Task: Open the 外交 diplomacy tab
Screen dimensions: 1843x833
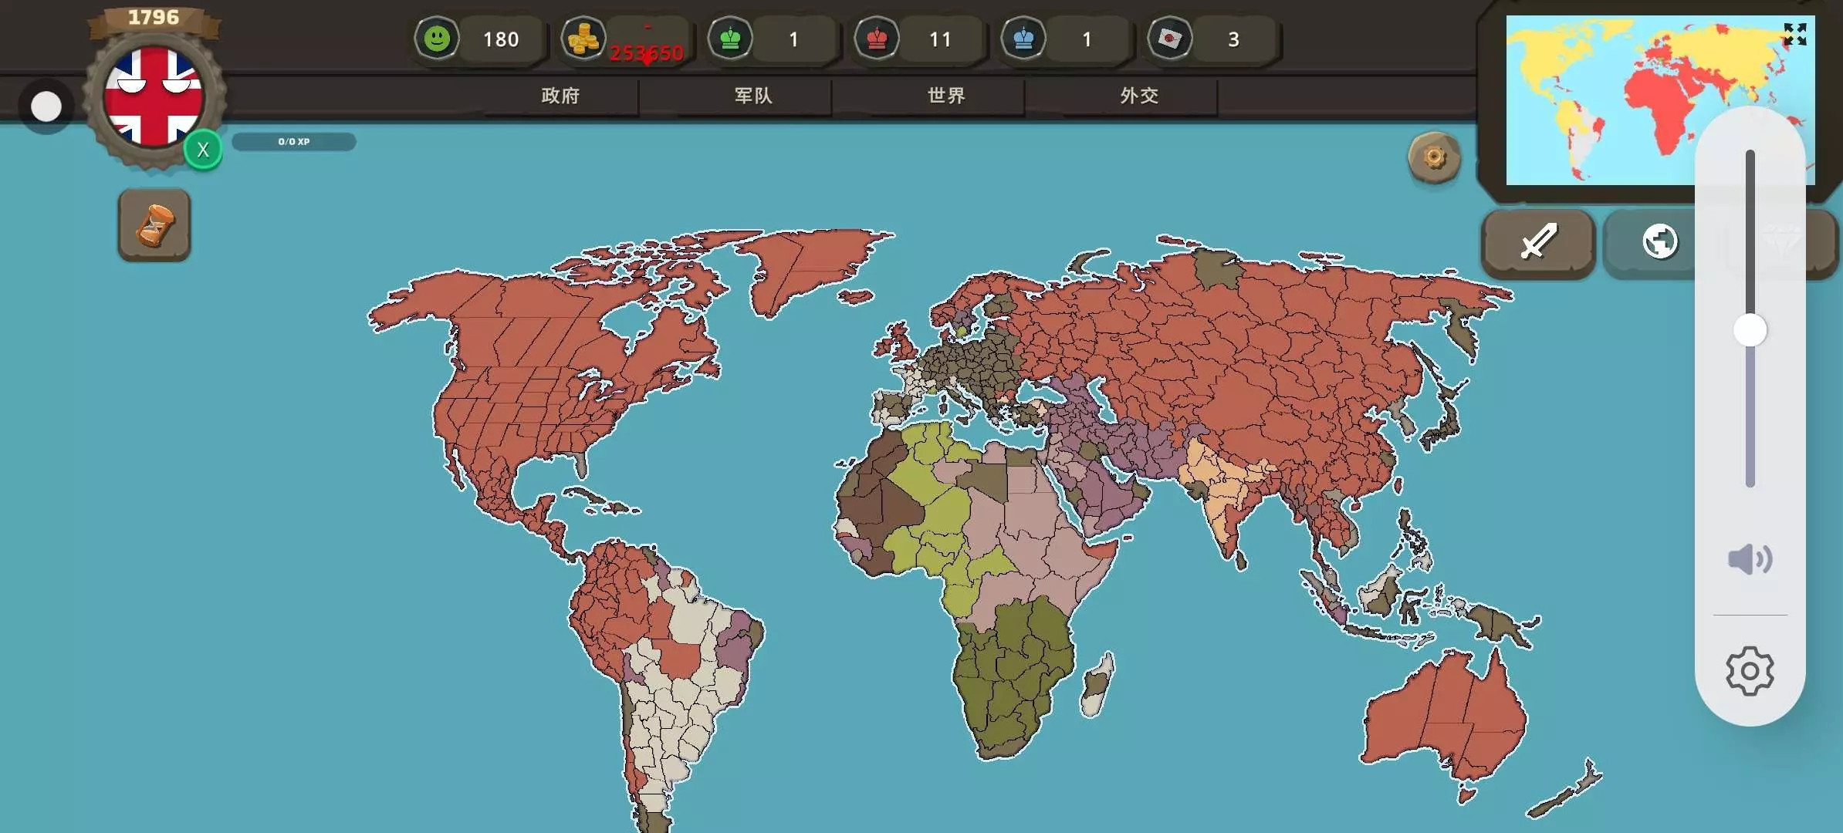Action: (x=1139, y=96)
